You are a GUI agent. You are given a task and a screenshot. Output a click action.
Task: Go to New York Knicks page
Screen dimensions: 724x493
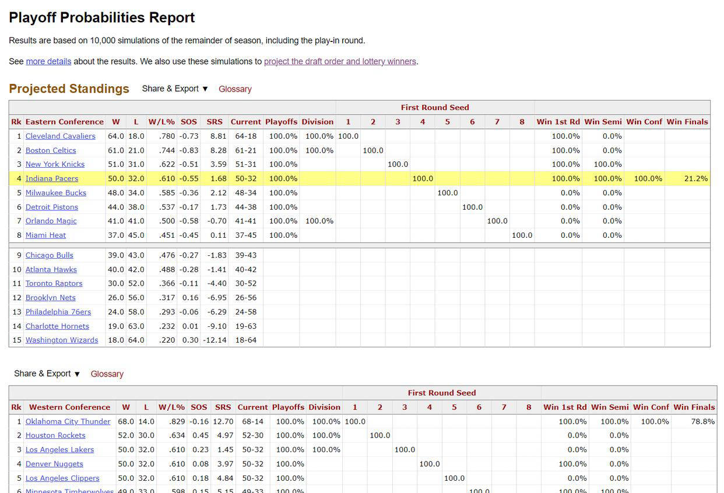55,164
